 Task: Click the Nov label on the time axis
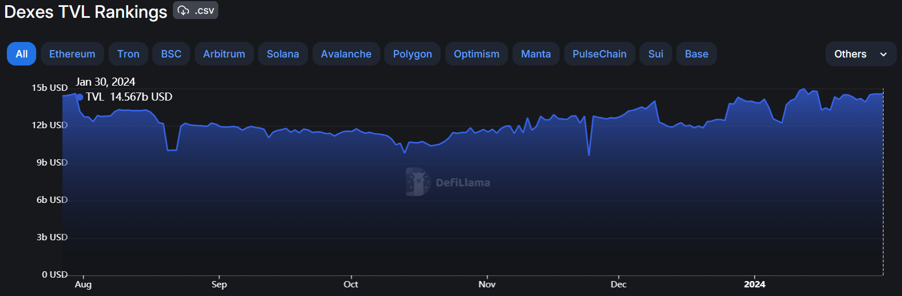487,285
